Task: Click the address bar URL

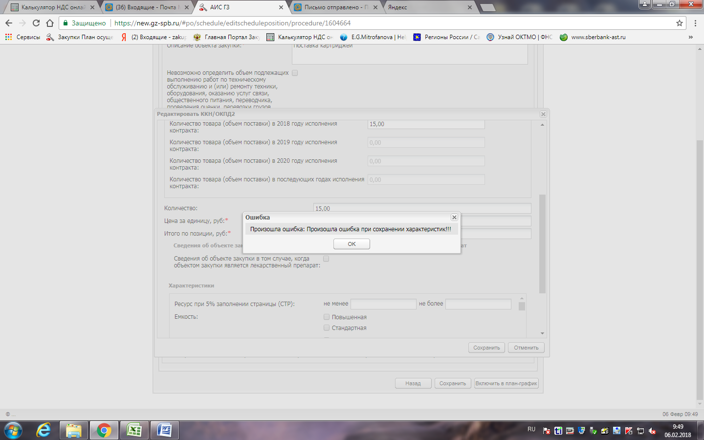Action: 232,23
